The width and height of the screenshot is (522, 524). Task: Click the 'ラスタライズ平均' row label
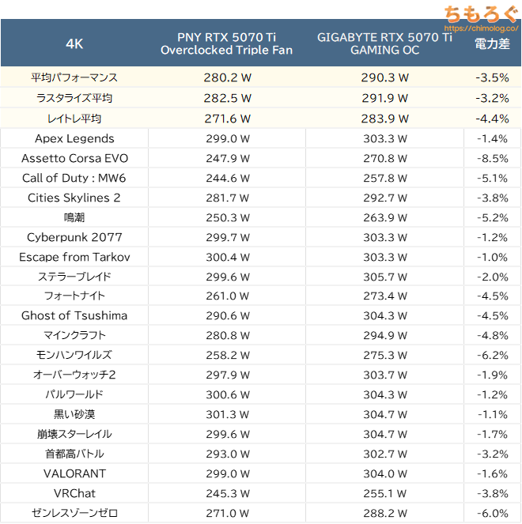(x=74, y=98)
